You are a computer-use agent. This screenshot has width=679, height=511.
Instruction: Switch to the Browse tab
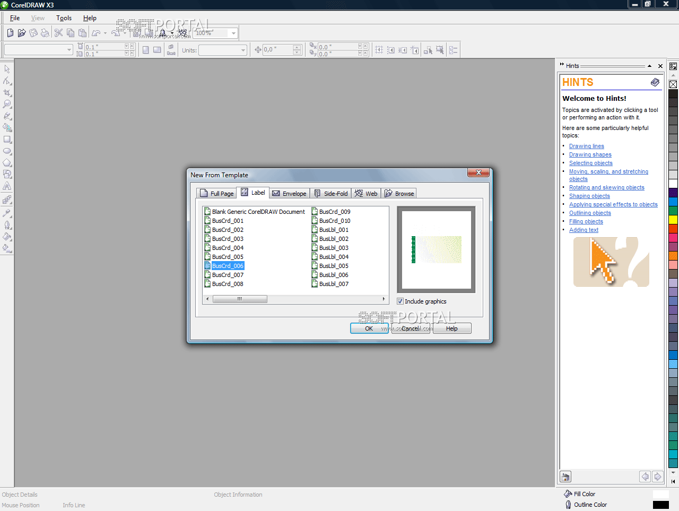pos(399,193)
